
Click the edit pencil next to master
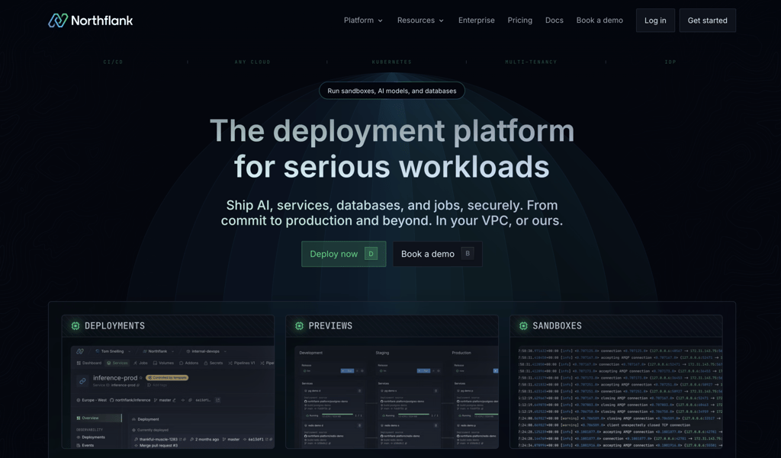[x=175, y=400]
